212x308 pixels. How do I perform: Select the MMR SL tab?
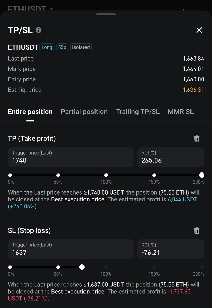[181, 112]
